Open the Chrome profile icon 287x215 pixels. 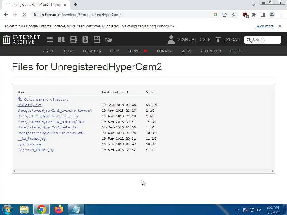pos(272,15)
